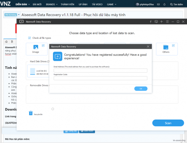Click "Hard Disk Drives" section label
The width and height of the screenshot is (187, 143).
click(x=40, y=61)
